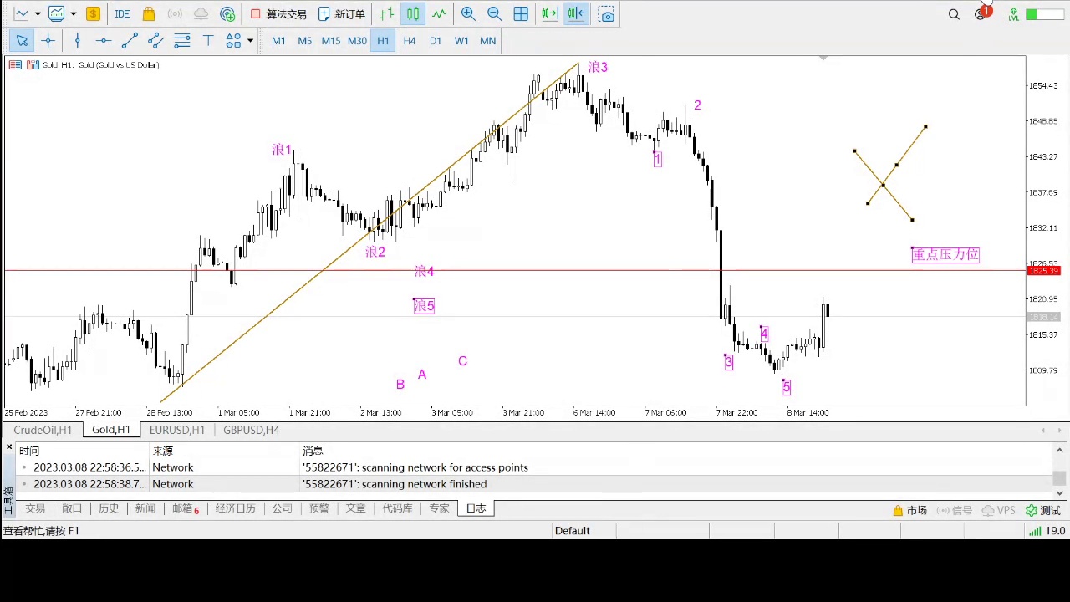Open the 日志 journal tab
Screen dimensions: 1070x602
coord(476,508)
